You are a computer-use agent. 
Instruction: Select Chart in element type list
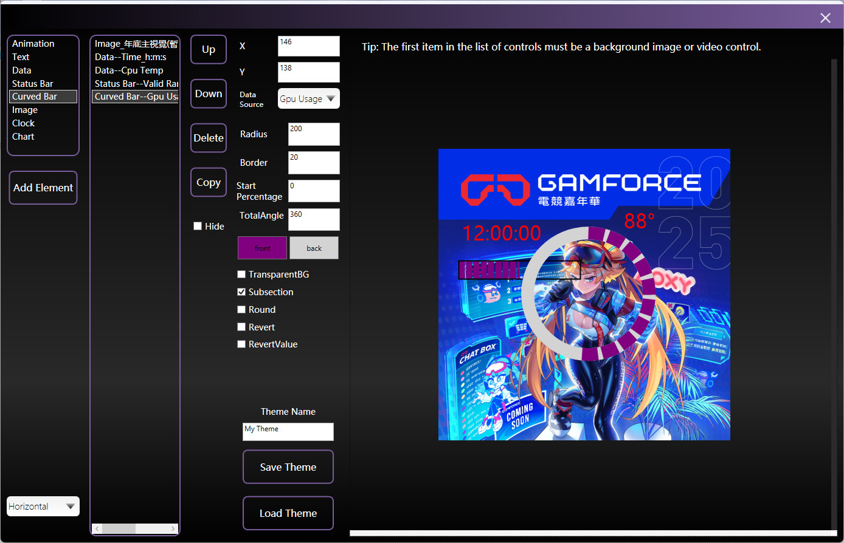[23, 137]
